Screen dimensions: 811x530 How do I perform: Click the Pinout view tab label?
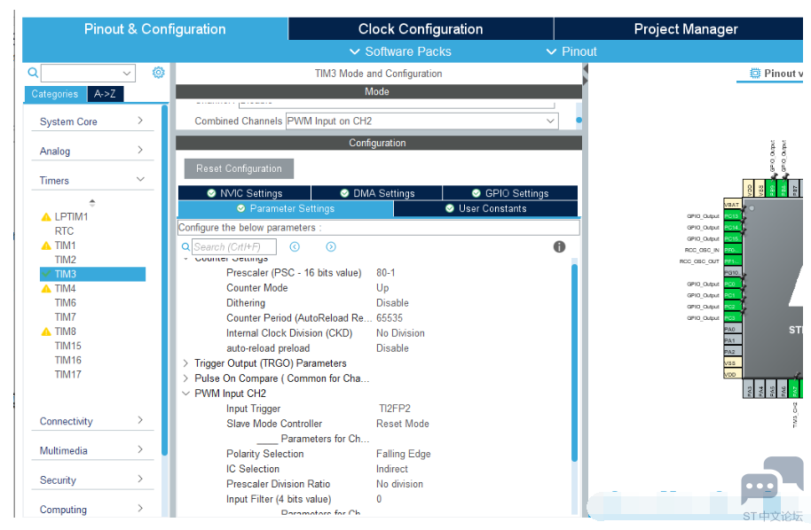pyautogui.click(x=783, y=74)
